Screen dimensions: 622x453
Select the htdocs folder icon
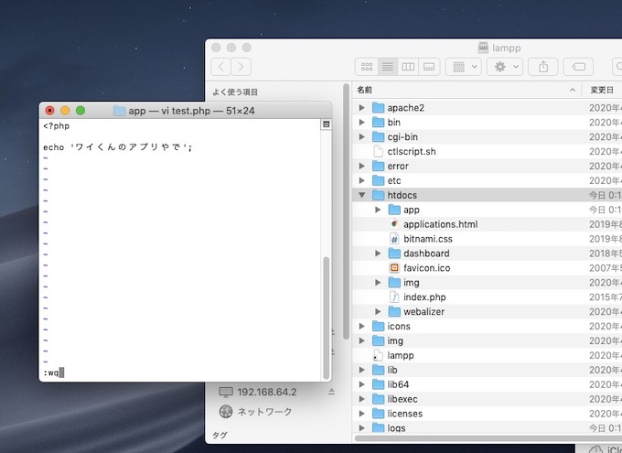click(x=378, y=195)
